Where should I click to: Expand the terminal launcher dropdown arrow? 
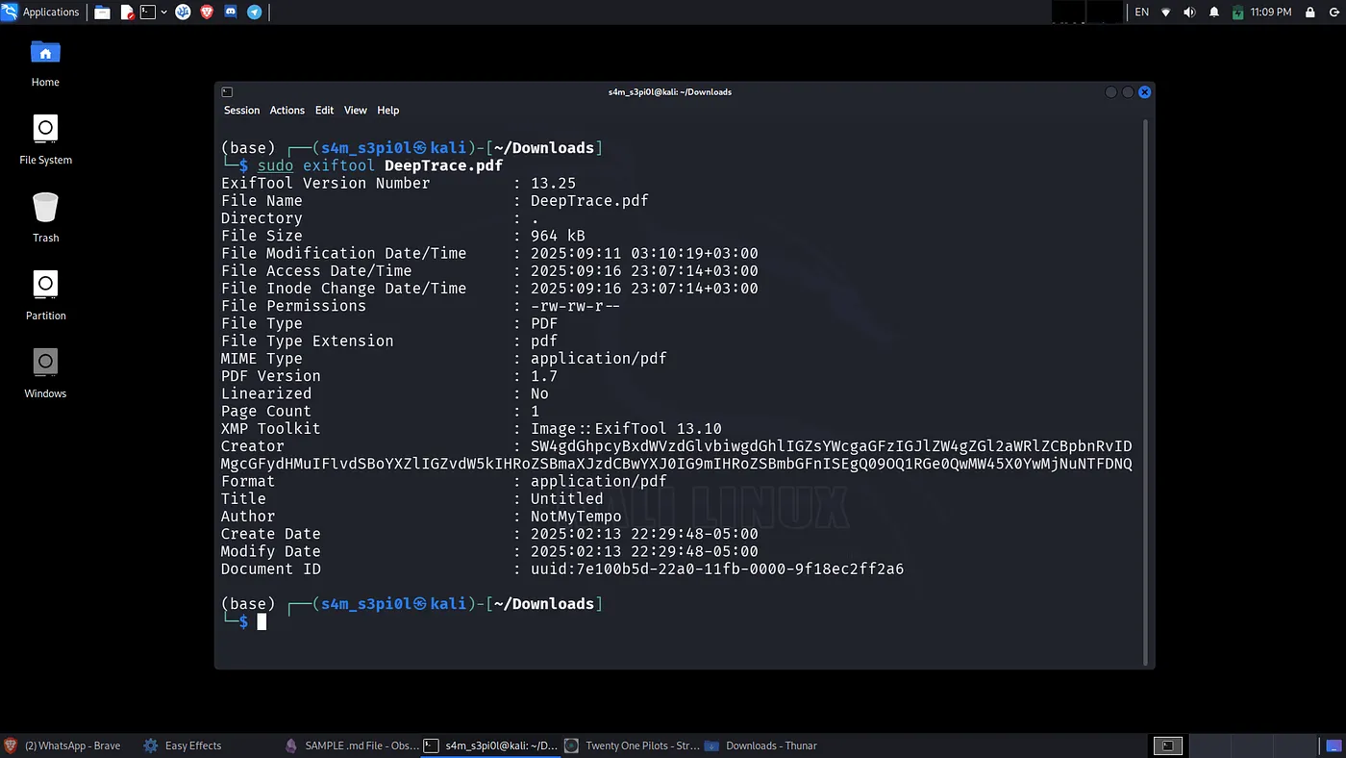[x=164, y=13]
